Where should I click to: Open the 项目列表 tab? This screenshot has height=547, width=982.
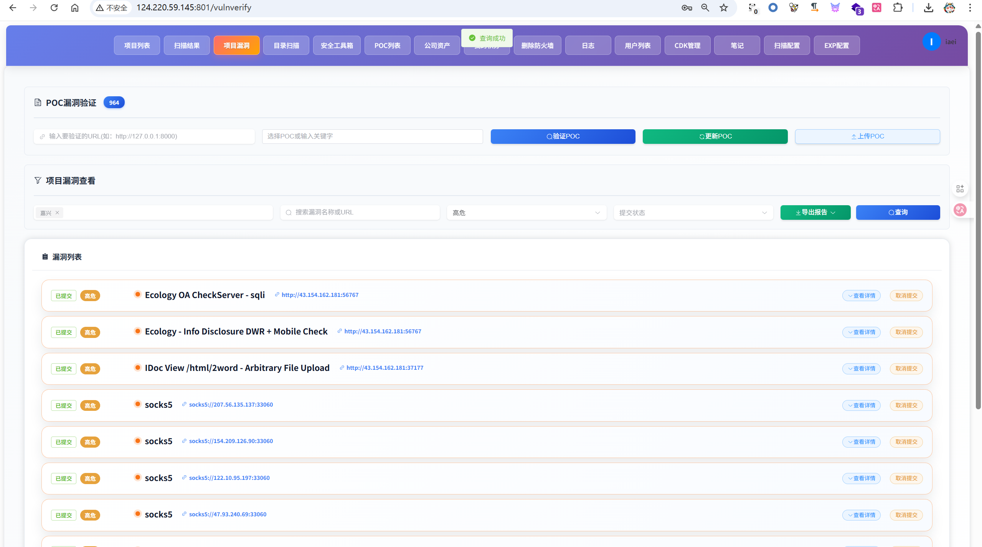coord(137,46)
